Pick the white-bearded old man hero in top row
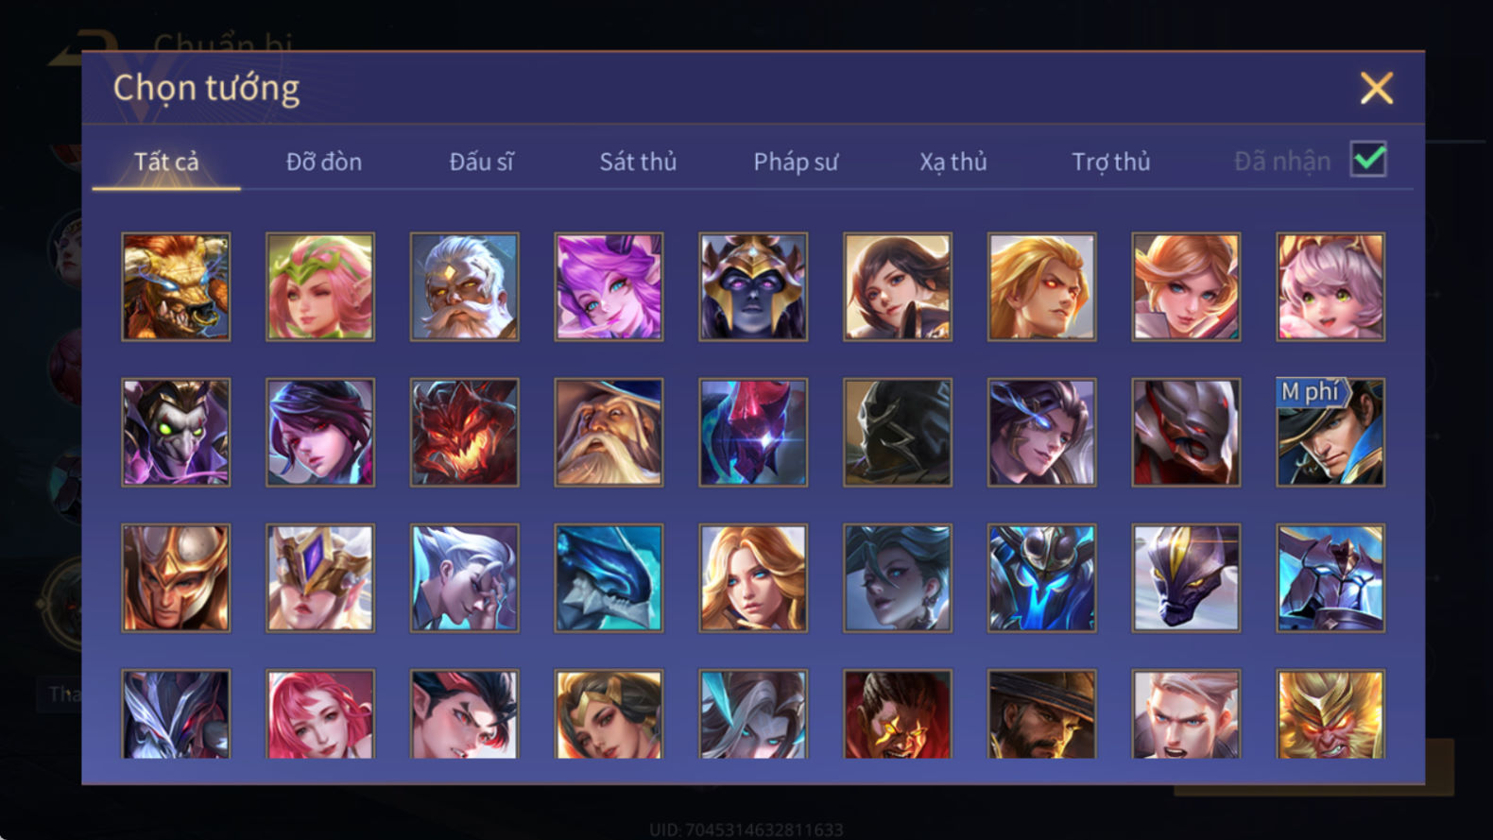 coord(464,286)
